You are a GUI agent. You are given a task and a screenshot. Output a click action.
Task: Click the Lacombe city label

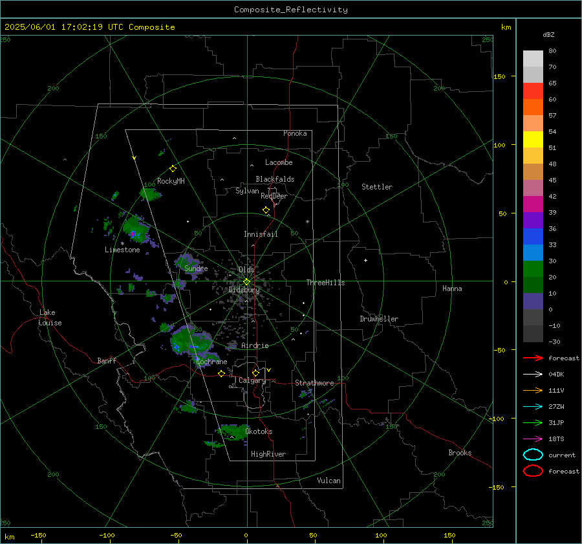(x=279, y=162)
